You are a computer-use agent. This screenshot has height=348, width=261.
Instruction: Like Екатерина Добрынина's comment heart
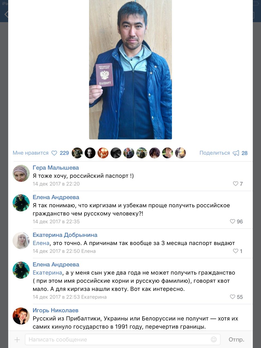(235, 251)
